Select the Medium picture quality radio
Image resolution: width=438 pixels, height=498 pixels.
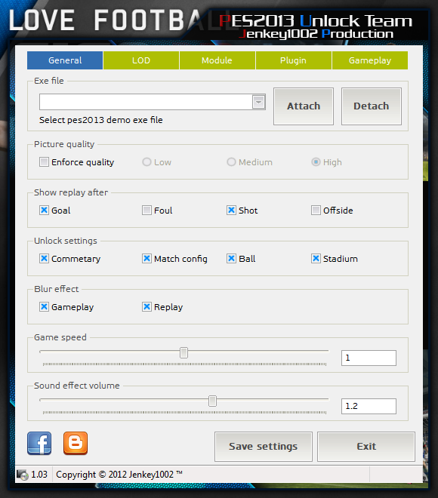pos(231,162)
